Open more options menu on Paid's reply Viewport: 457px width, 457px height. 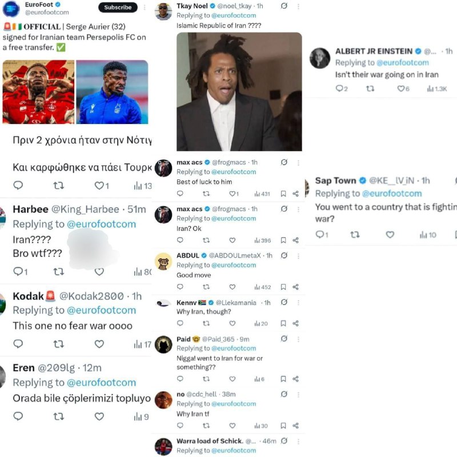[298, 339]
